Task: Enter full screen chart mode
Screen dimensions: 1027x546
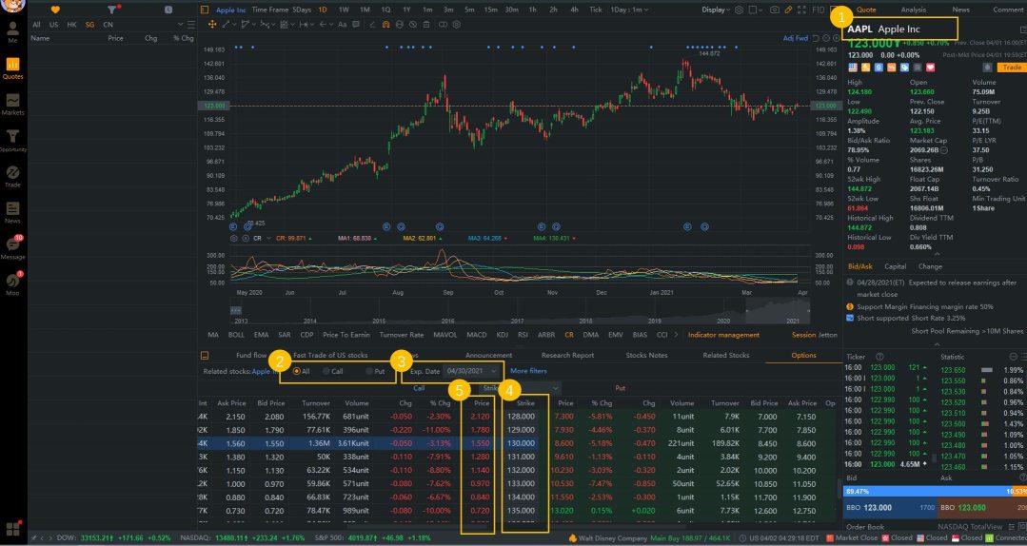Action: tap(801, 10)
